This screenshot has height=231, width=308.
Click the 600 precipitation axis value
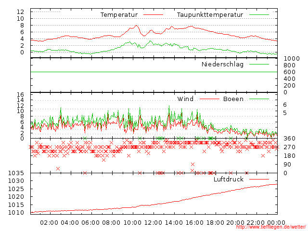(290, 72)
